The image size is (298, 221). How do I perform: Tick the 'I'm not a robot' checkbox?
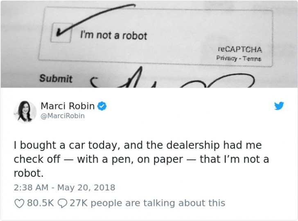tap(61, 33)
